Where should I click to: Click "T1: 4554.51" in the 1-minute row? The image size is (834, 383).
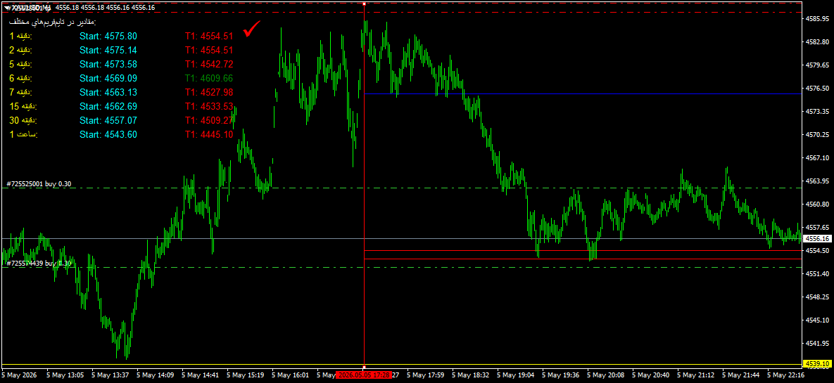pyautogui.click(x=210, y=36)
